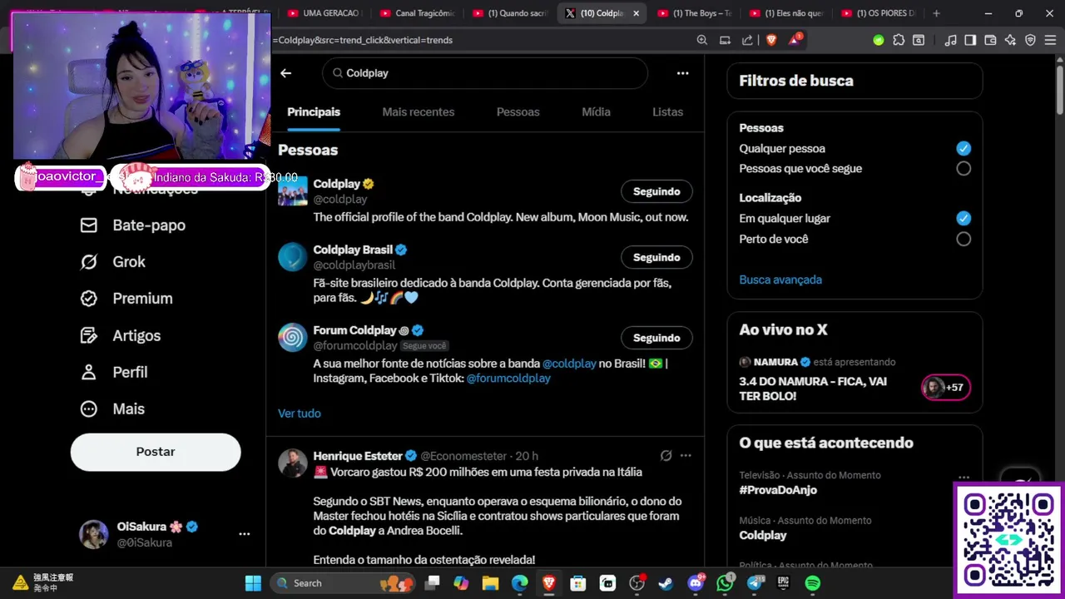
Task: Select Perto de você location option
Action: pyautogui.click(x=963, y=239)
